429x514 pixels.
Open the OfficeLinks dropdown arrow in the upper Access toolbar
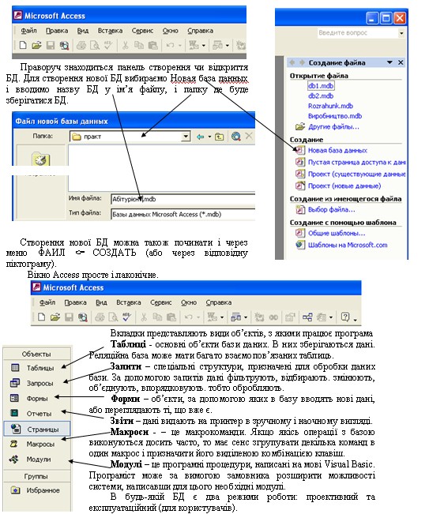pos(204,46)
